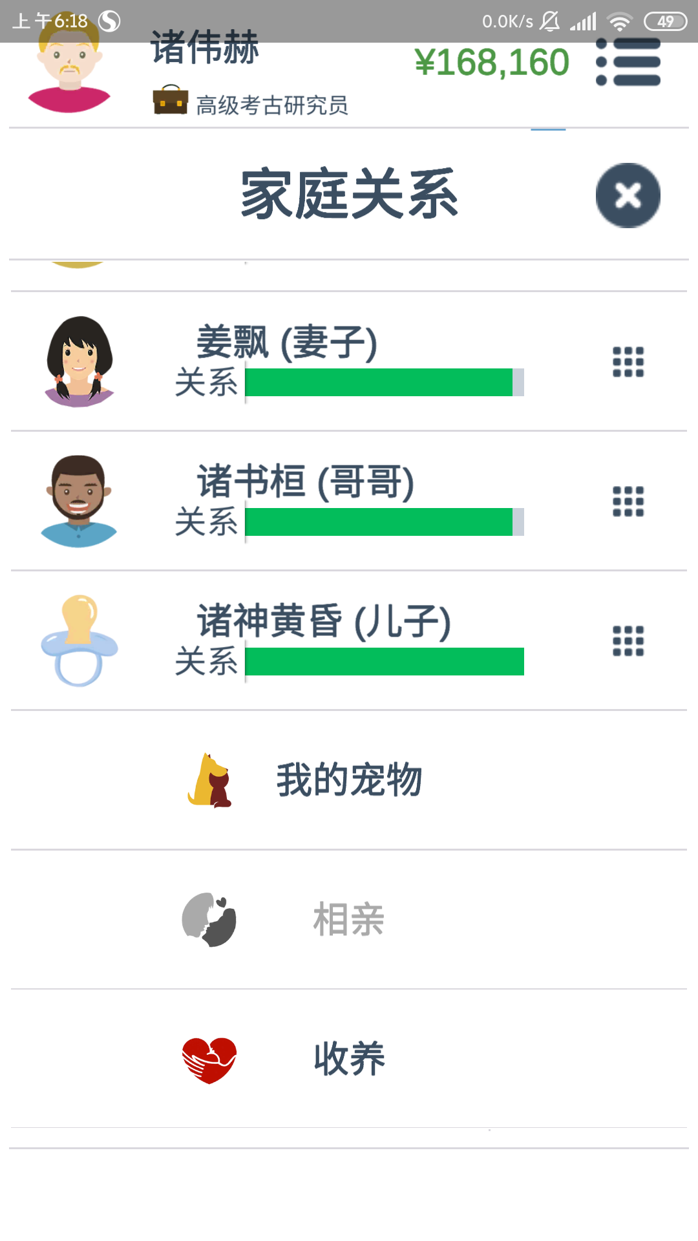Tap the brother's relationship progress bar
The width and height of the screenshot is (698, 1241).
pyautogui.click(x=385, y=522)
